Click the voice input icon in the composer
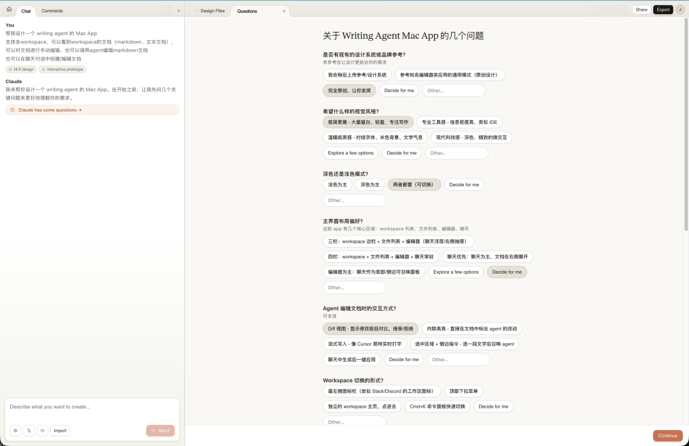This screenshot has width=689, height=446. (42, 431)
